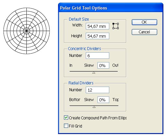Click the In label beside concentric skew

pyautogui.click(x=71, y=65)
